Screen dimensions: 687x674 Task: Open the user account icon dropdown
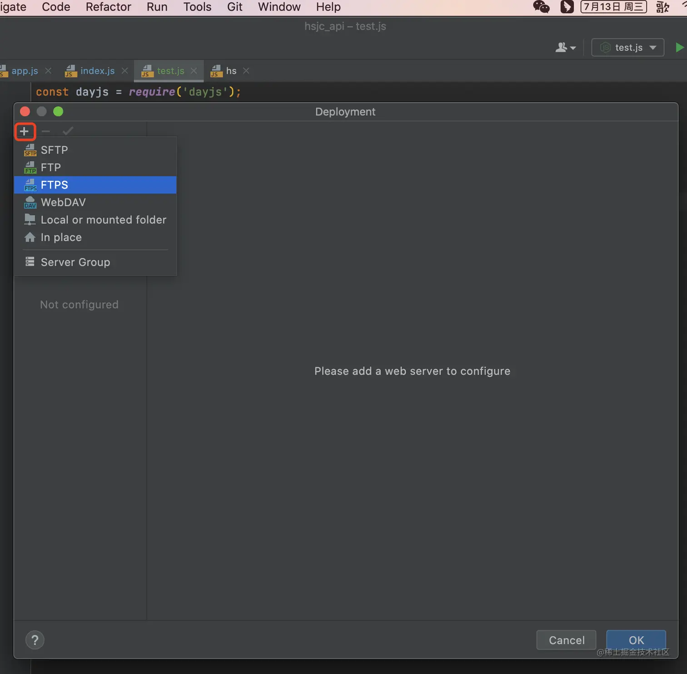pyautogui.click(x=566, y=48)
